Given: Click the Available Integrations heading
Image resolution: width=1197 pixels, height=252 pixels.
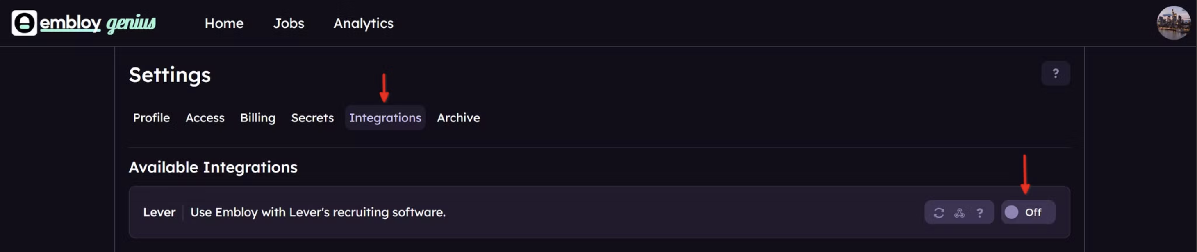Looking at the screenshot, I should (x=213, y=167).
